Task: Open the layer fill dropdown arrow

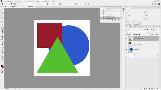Action: pyautogui.click(x=159, y=35)
